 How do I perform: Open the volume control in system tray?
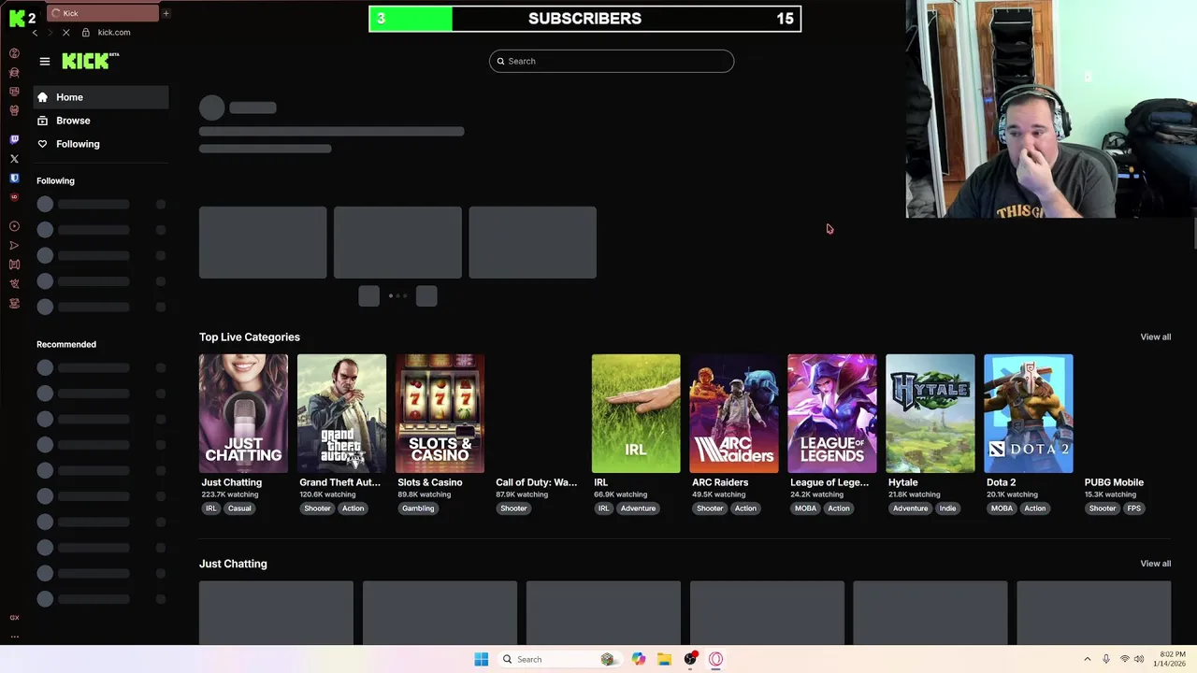click(x=1139, y=659)
